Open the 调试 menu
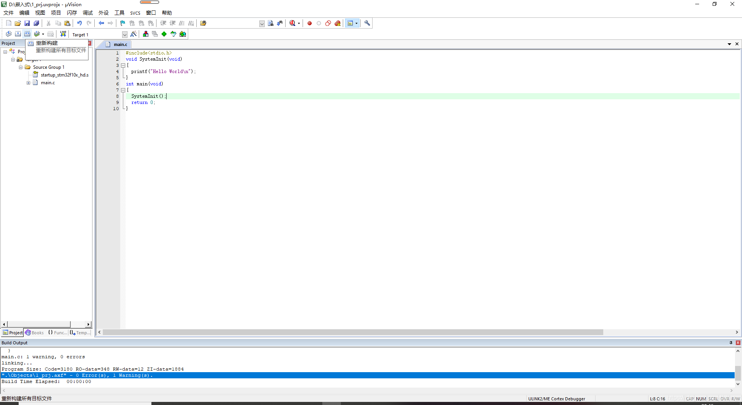Viewport: 742px width, 405px height. (88, 13)
